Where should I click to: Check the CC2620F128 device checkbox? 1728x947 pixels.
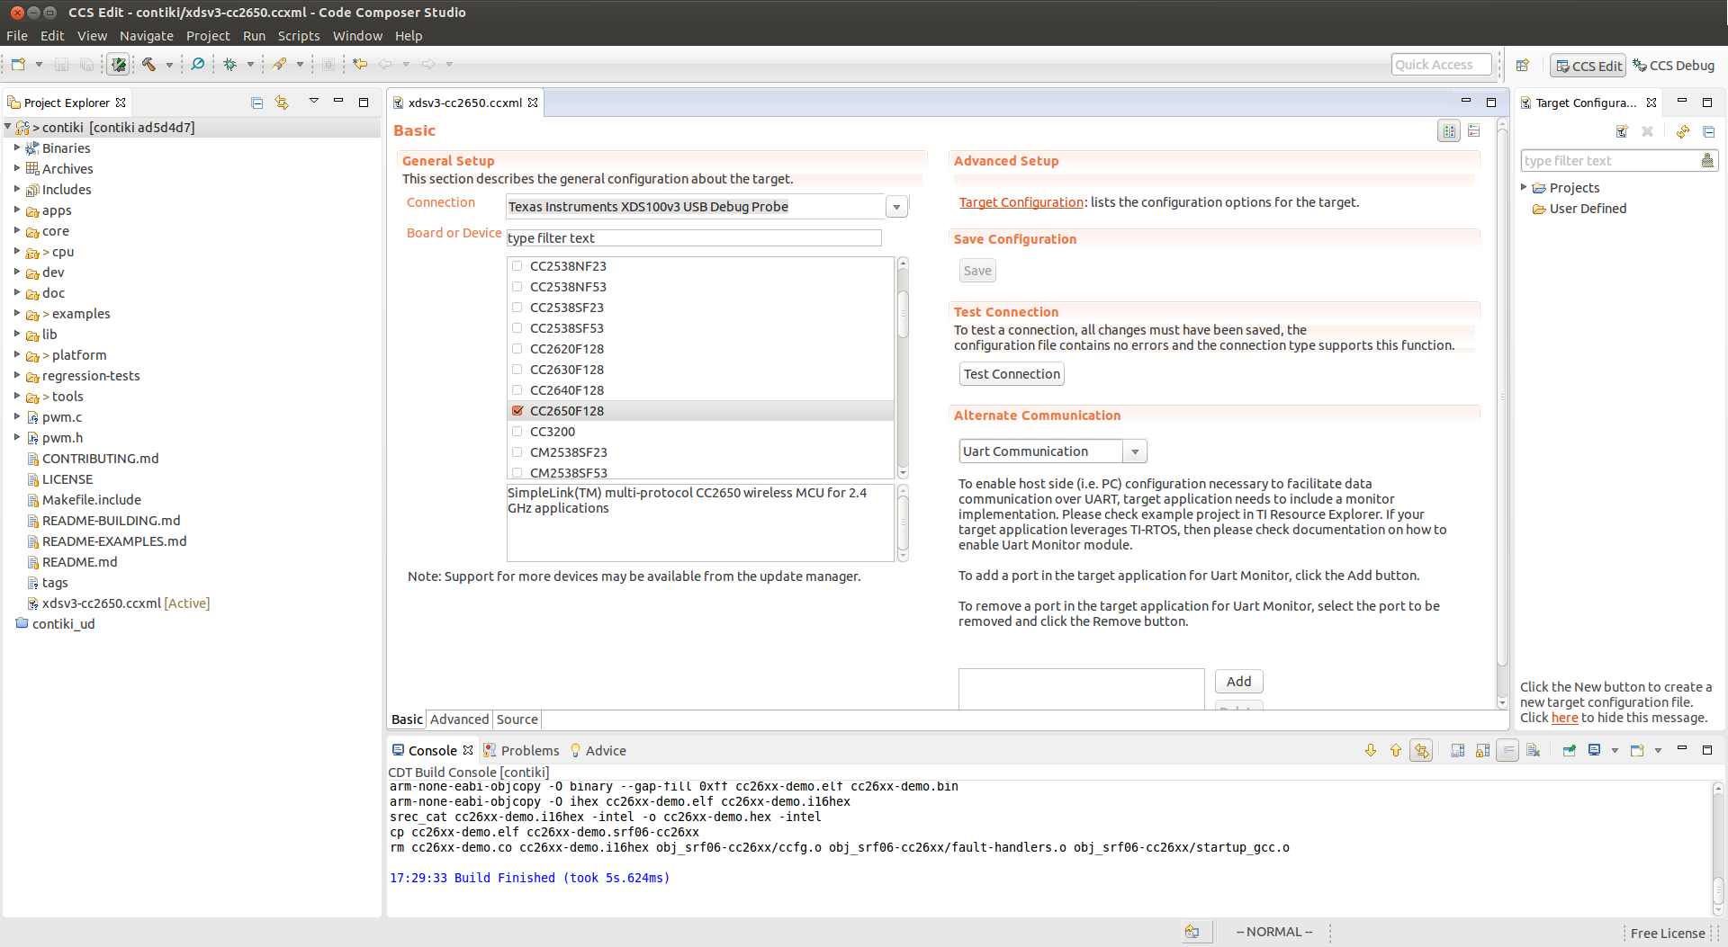pos(517,349)
